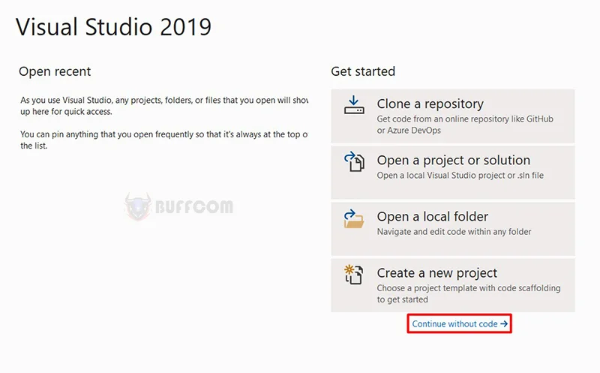Click text "Open a local Visual Studio project or .sln file"
The height and width of the screenshot is (373, 600).
(460, 176)
